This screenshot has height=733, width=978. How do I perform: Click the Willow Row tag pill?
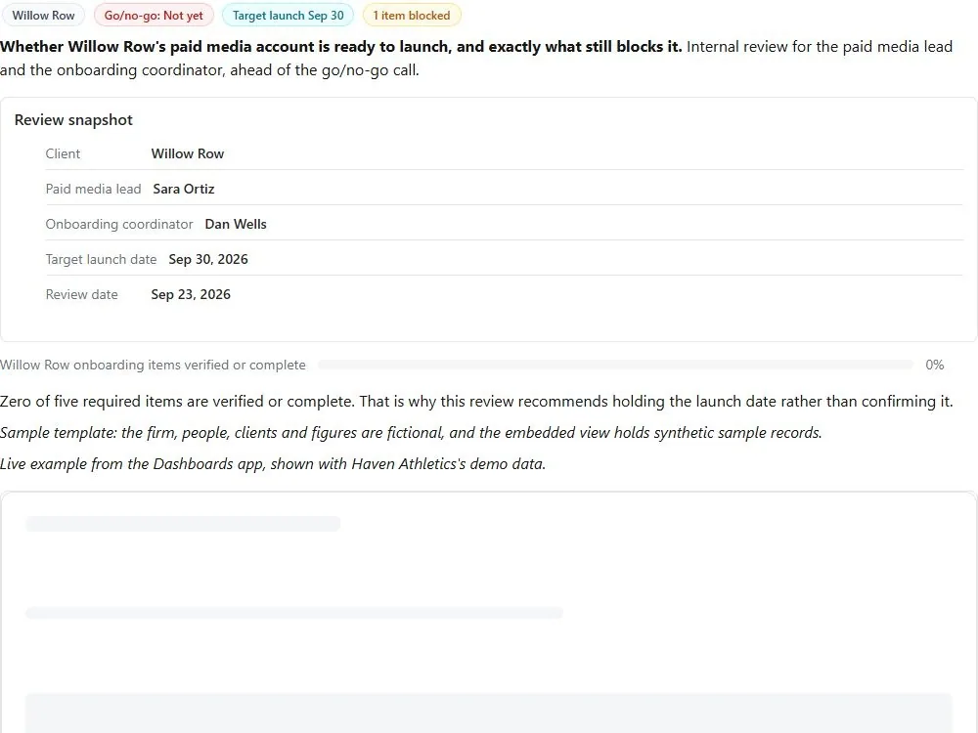coord(43,15)
